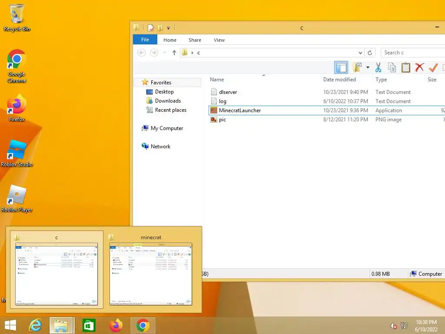Open the Customize Quick Access Toolbar dropdown

coord(168,28)
